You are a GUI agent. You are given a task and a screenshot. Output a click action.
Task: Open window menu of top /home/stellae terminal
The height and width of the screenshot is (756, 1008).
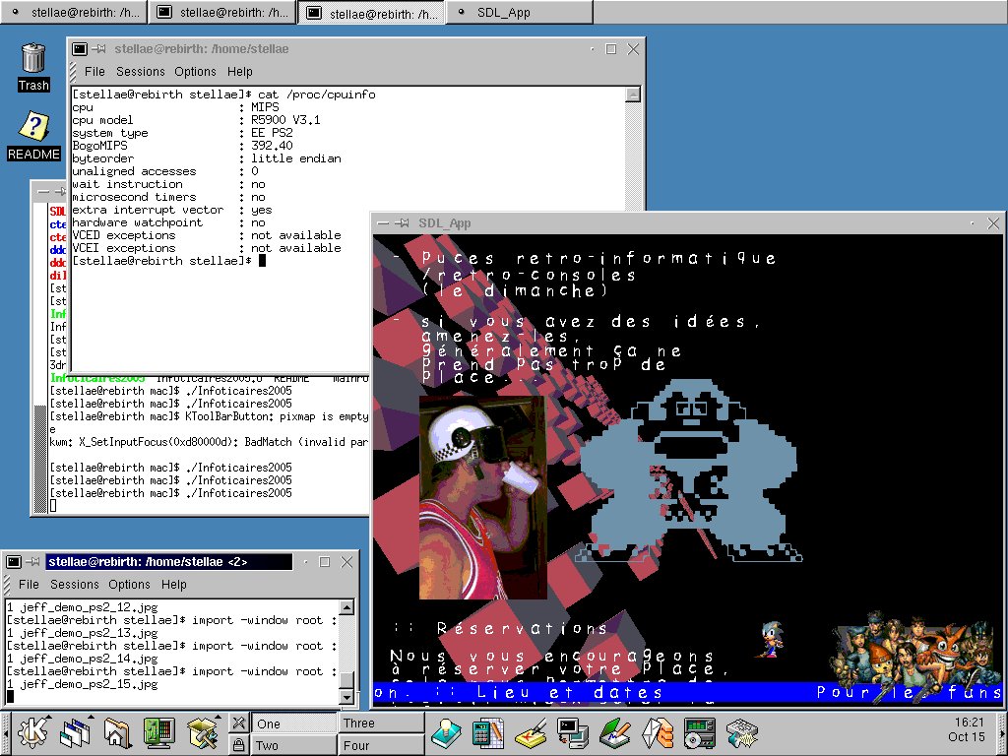(x=80, y=49)
